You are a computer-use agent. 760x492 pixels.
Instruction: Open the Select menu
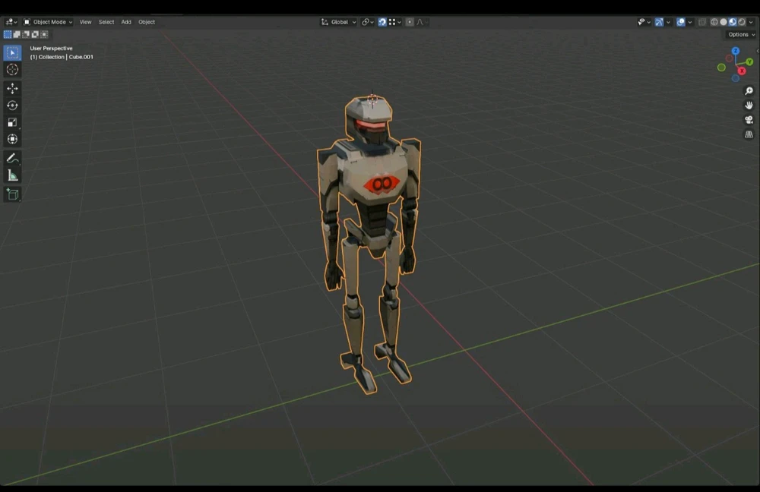(106, 22)
